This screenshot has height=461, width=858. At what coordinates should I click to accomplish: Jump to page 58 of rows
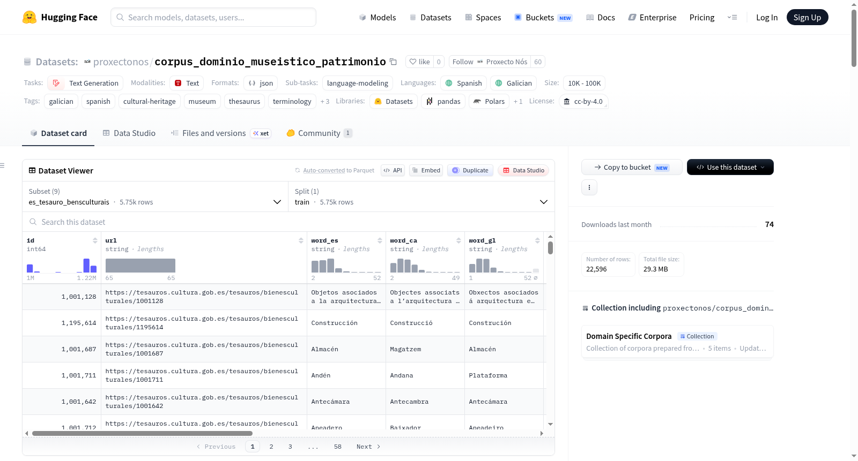tap(338, 447)
